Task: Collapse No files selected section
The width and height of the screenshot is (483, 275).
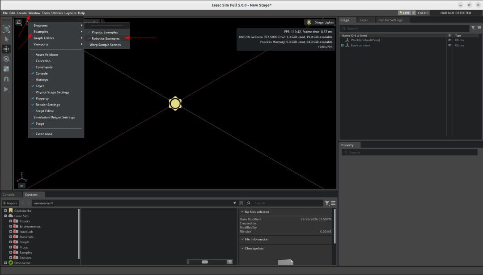Action: click(242, 212)
